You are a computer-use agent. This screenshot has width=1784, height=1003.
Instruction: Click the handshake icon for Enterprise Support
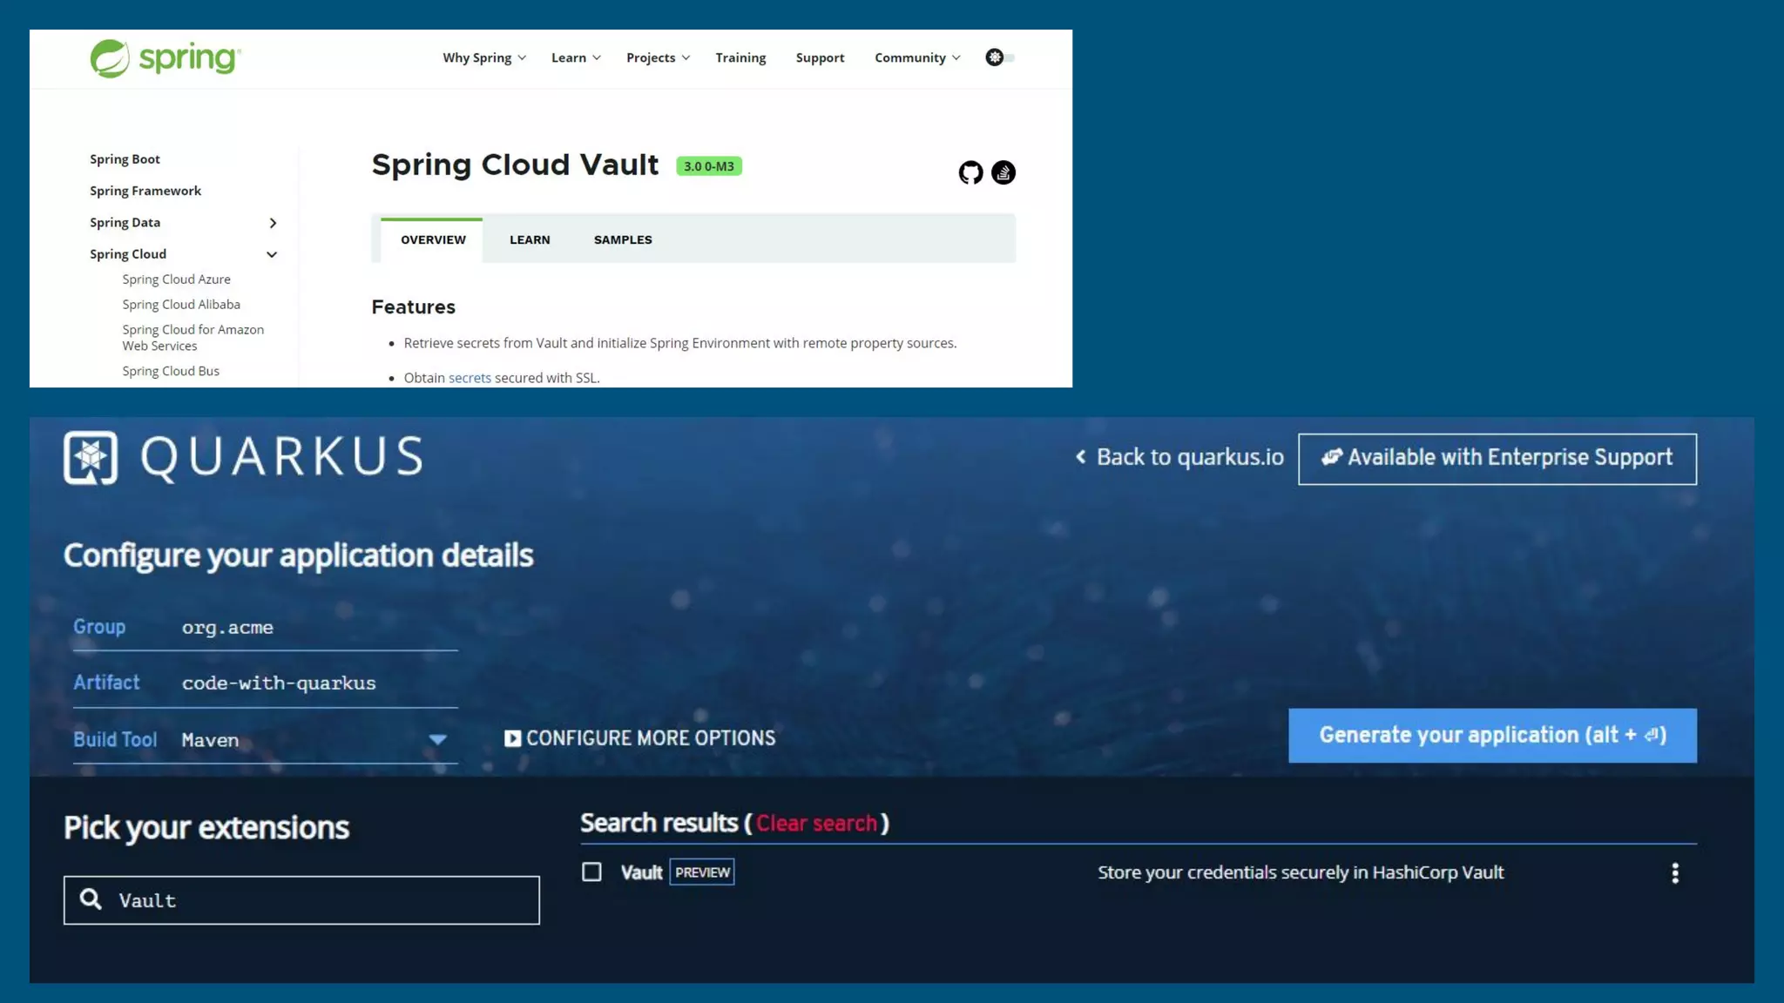tap(1331, 457)
